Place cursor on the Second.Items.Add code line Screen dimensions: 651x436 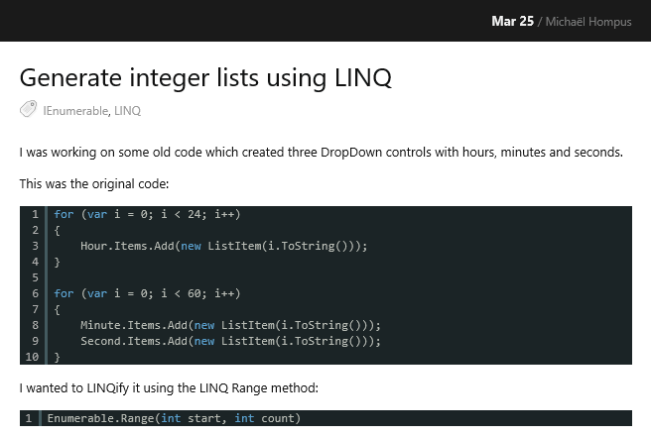[230, 341]
